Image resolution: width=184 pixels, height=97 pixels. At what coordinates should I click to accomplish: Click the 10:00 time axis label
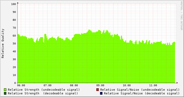click(127, 85)
